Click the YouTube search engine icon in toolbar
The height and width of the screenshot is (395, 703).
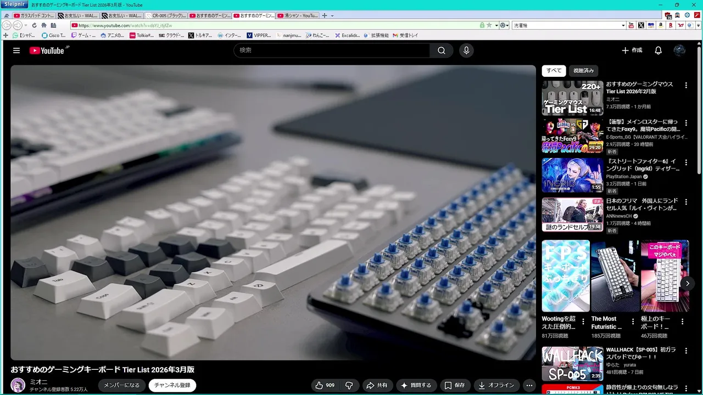631,25
